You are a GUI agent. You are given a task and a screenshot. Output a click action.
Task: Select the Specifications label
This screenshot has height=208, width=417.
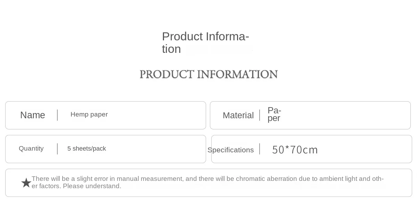tap(230, 150)
